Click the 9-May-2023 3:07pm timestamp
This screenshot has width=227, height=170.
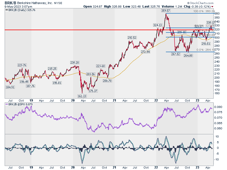click(18, 6)
